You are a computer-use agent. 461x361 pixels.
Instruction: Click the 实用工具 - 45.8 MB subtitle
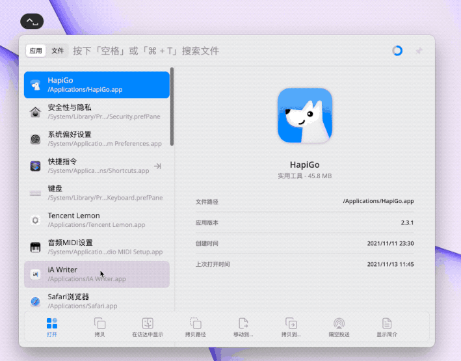305,176
